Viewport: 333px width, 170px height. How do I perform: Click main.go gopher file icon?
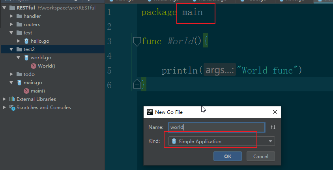(19, 82)
